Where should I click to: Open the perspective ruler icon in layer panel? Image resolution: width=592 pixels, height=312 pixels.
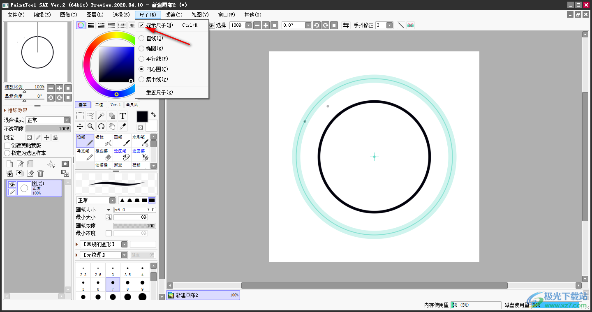(51, 164)
